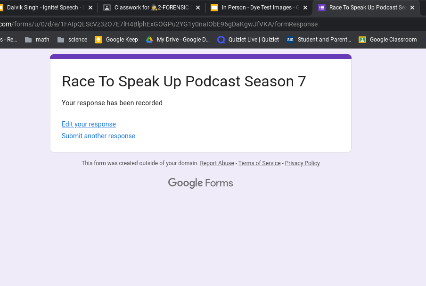Open Privacy Policy link

[x=303, y=163]
